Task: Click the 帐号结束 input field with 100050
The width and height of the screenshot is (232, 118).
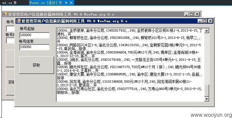Action: coord(34,47)
